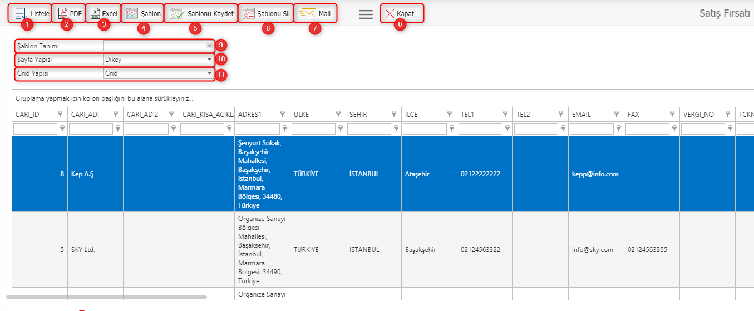Select the SKY Ltd. row

pyautogui.click(x=83, y=250)
